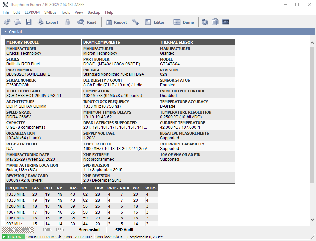This screenshot has width=316, height=241.
Task: Switch to the 000h - 0FFh tab
Action: pyautogui.click(x=18, y=230)
